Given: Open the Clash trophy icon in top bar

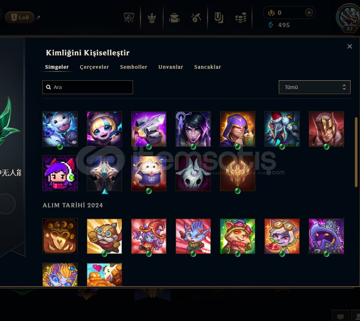Looking at the screenshot, I should coord(129,18).
